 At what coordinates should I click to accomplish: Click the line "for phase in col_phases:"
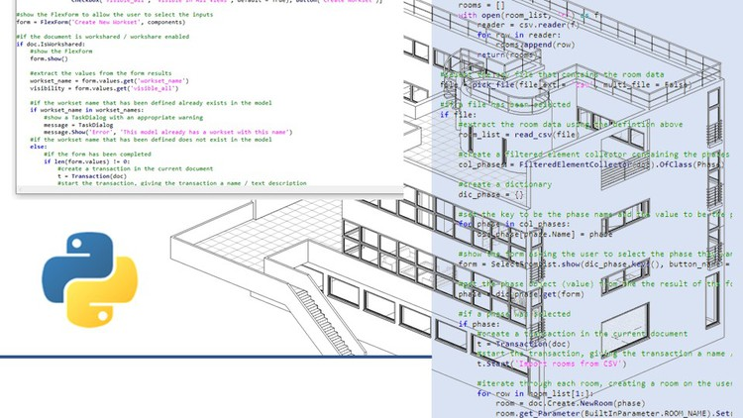pos(513,224)
